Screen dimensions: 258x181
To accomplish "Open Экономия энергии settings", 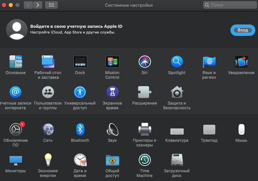I will point(48,160).
